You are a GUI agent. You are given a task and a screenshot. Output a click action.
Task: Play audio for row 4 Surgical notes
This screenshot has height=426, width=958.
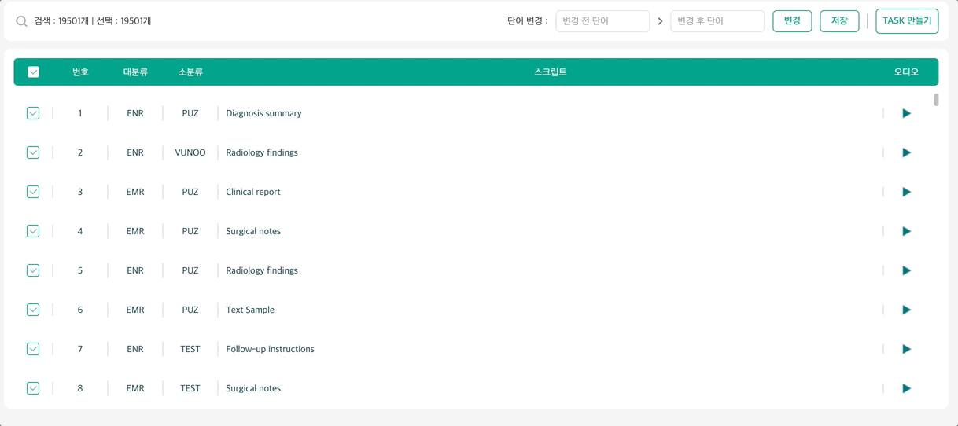pyautogui.click(x=906, y=231)
